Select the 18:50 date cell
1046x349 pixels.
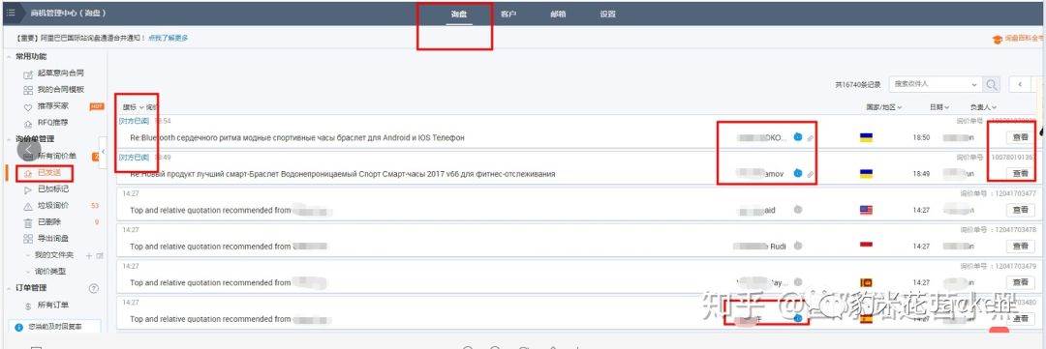pyautogui.click(x=921, y=137)
